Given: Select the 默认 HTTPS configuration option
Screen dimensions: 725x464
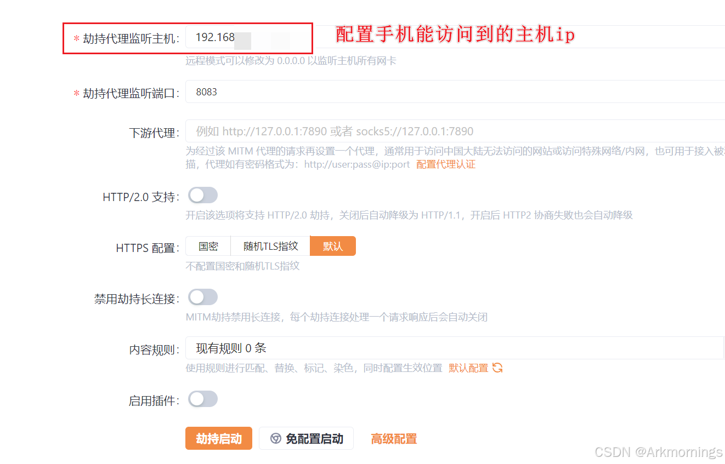Looking at the screenshot, I should coord(332,246).
